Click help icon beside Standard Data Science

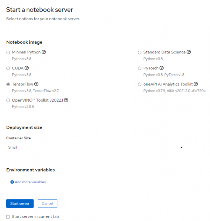(x=189, y=52)
